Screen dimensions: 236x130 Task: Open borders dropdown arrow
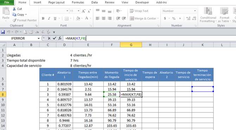pos(71,19)
